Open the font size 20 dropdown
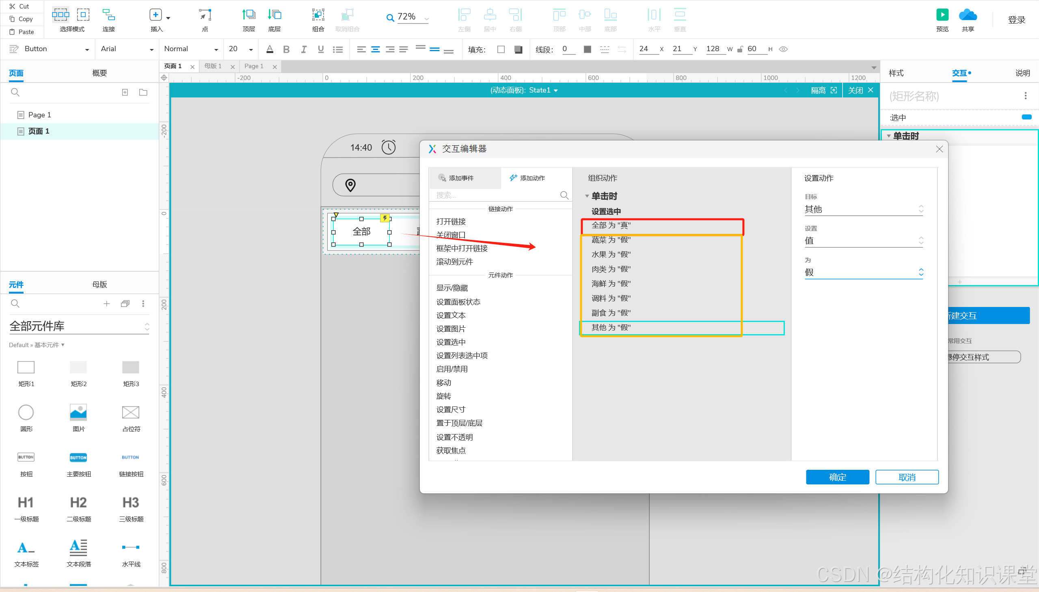 251,50
